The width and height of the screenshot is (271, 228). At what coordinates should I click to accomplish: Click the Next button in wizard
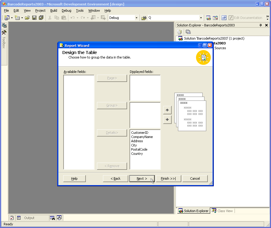142,178
